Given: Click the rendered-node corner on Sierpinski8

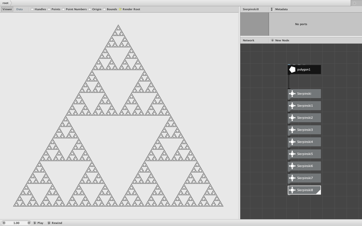Looking at the screenshot, I should pos(318,192).
